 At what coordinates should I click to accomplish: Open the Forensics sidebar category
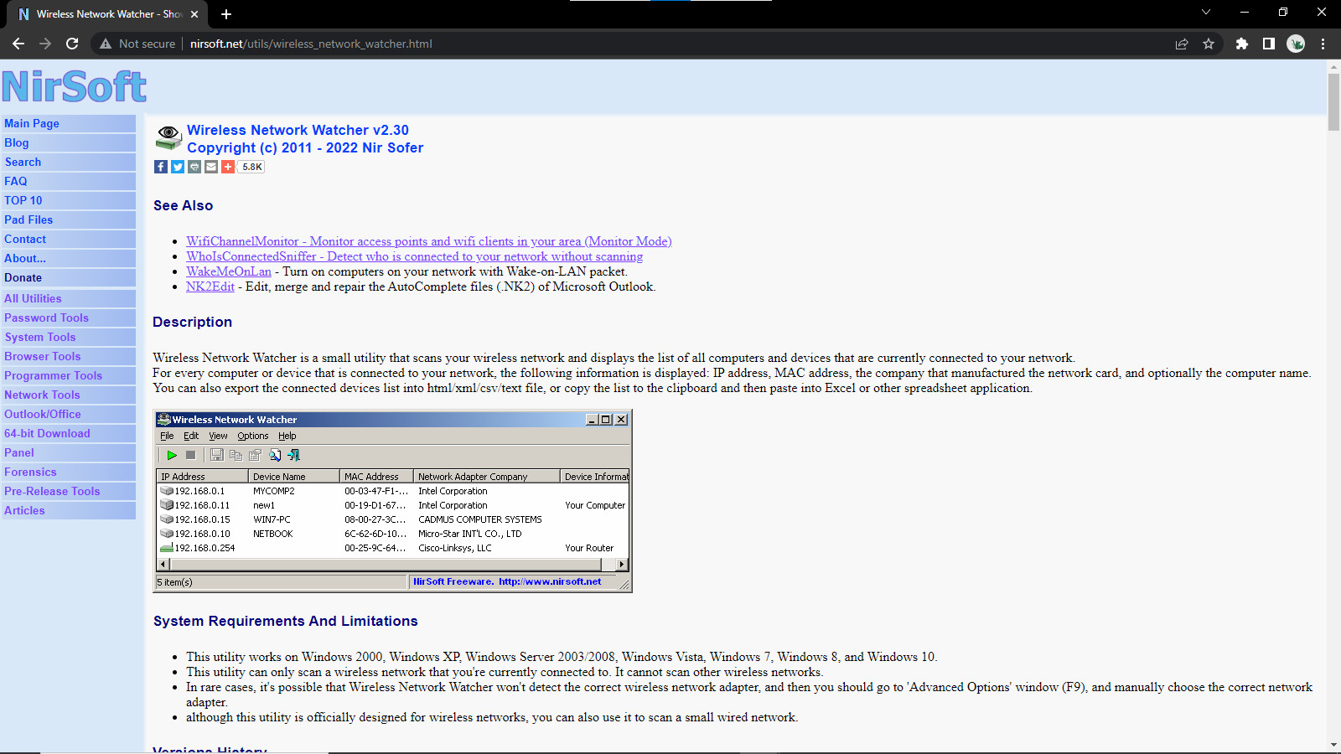pyautogui.click(x=68, y=472)
